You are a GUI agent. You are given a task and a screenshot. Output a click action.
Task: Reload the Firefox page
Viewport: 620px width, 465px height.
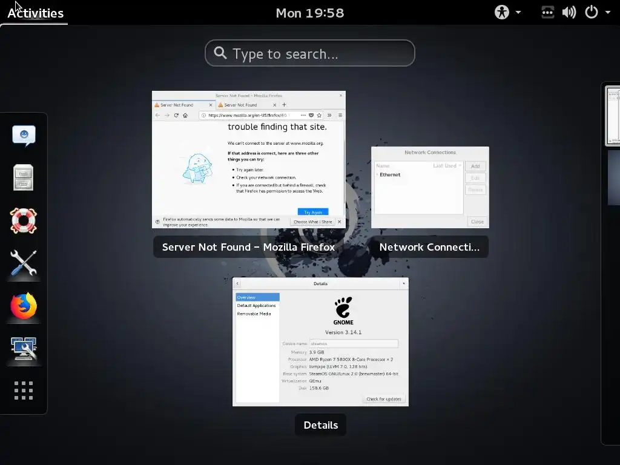coord(176,115)
